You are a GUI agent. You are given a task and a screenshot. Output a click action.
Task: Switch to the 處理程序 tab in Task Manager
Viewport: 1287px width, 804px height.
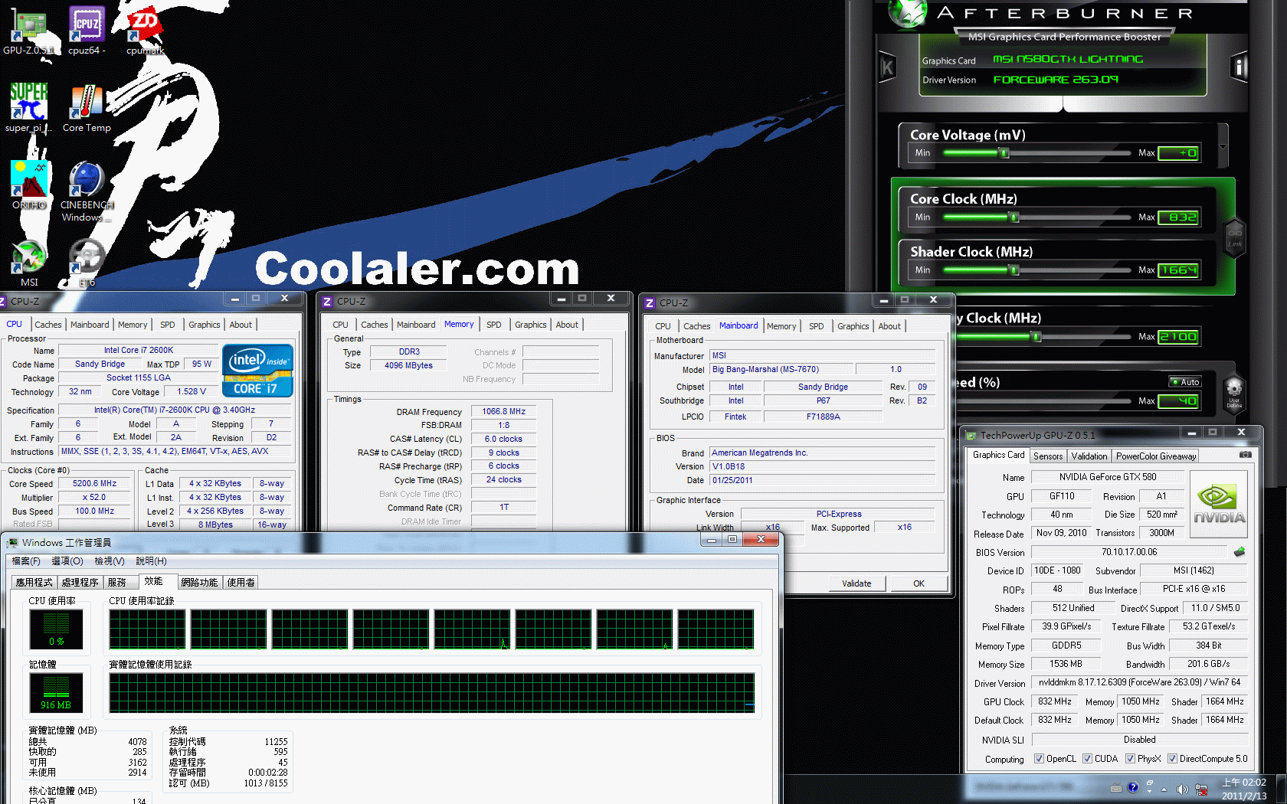click(80, 583)
